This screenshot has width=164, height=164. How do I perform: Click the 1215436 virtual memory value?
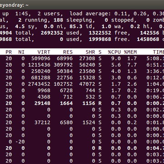[x=39, y=65]
